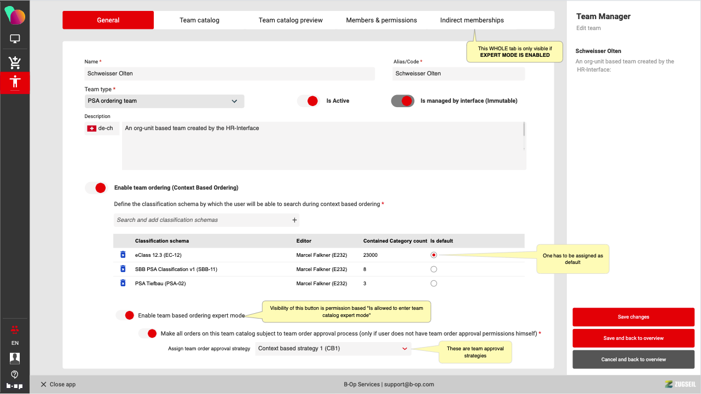Delete eClass 12.3 classification schema row
Image resolution: width=701 pixels, height=394 pixels.
pyautogui.click(x=123, y=255)
